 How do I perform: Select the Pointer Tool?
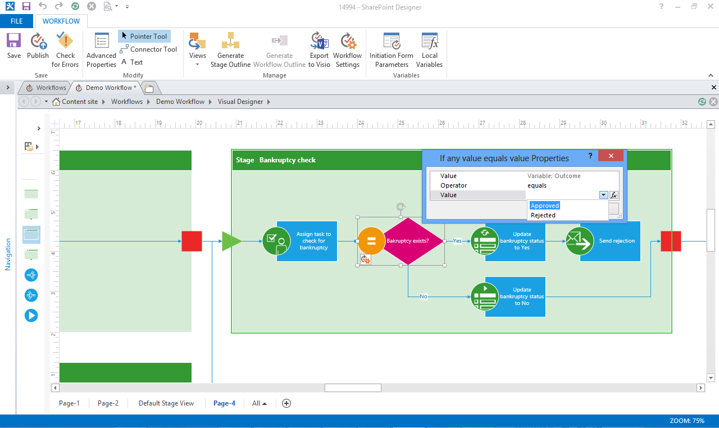coord(144,36)
